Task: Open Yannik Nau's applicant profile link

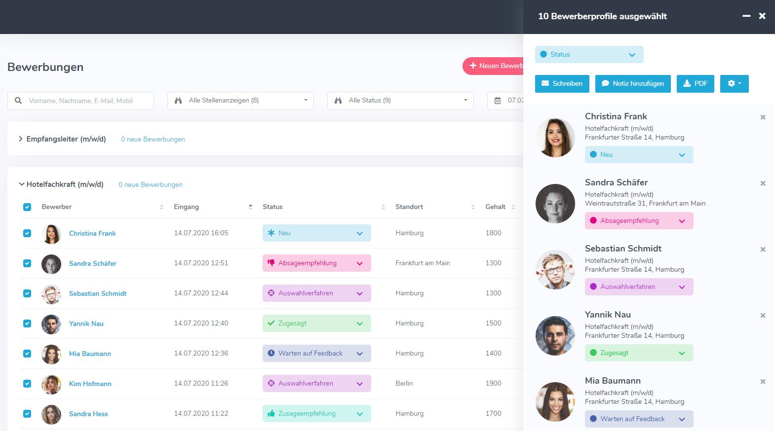Action: [86, 324]
